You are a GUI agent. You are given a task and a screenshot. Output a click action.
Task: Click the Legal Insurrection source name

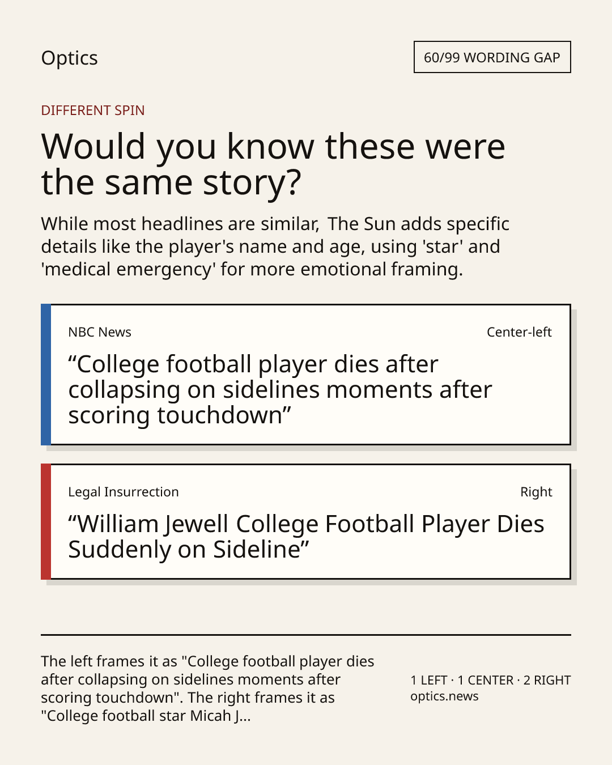pyautogui.click(x=124, y=492)
